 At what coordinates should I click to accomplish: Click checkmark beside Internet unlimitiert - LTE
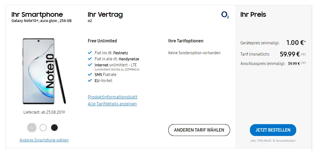pyautogui.click(x=90, y=65)
